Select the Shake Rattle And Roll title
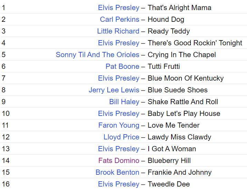This screenshot has width=247, height=191. [183, 102]
